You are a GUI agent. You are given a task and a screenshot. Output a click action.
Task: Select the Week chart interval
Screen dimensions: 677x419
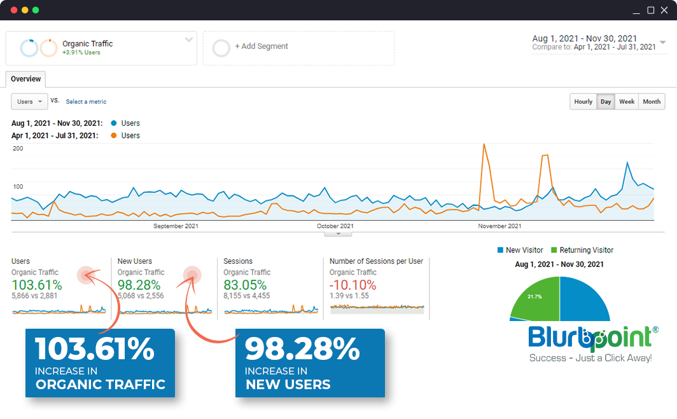(627, 102)
